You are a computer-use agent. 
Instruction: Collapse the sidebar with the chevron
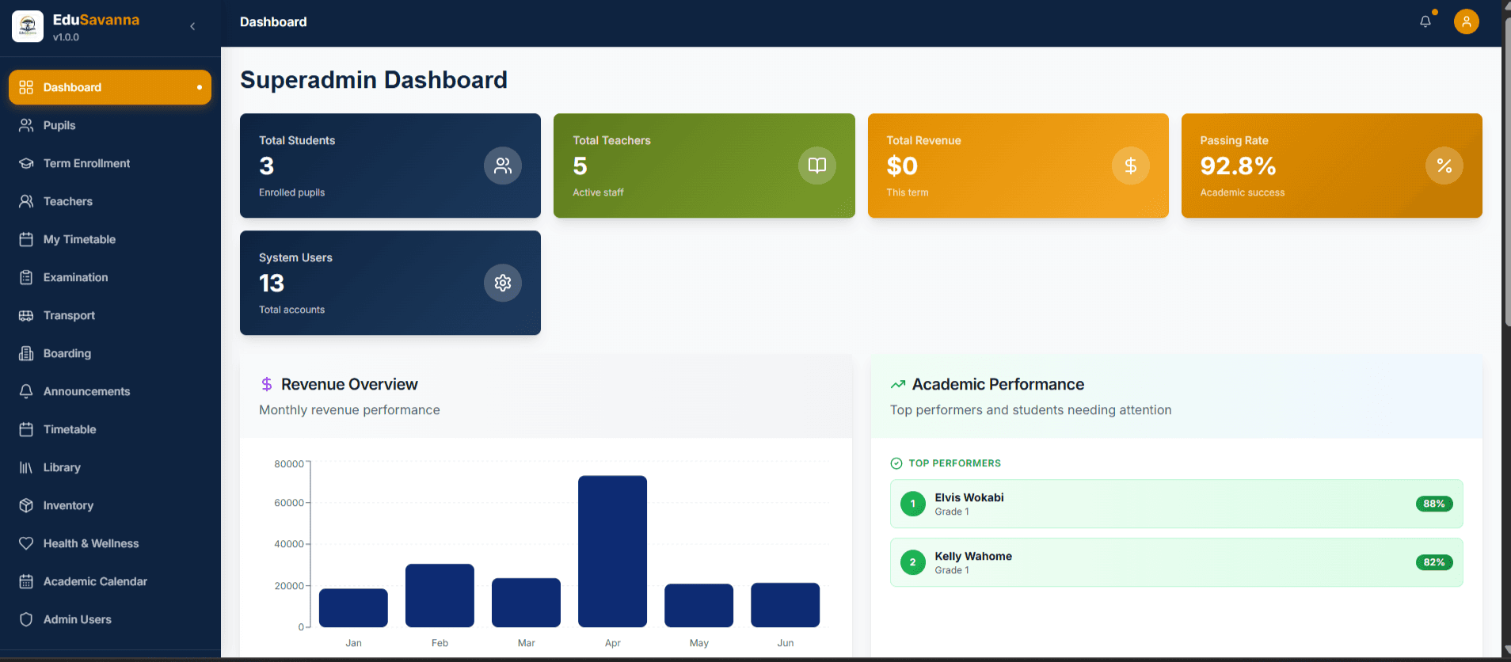coord(192,26)
